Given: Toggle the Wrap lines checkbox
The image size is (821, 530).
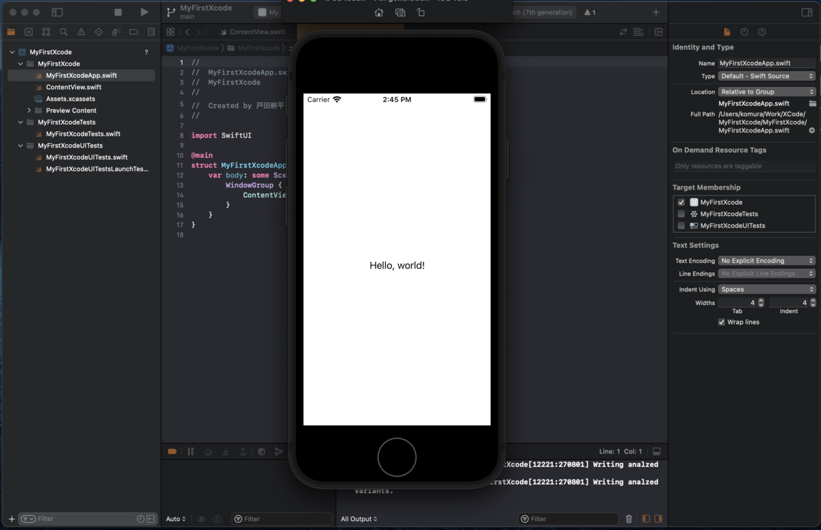Looking at the screenshot, I should pos(721,322).
